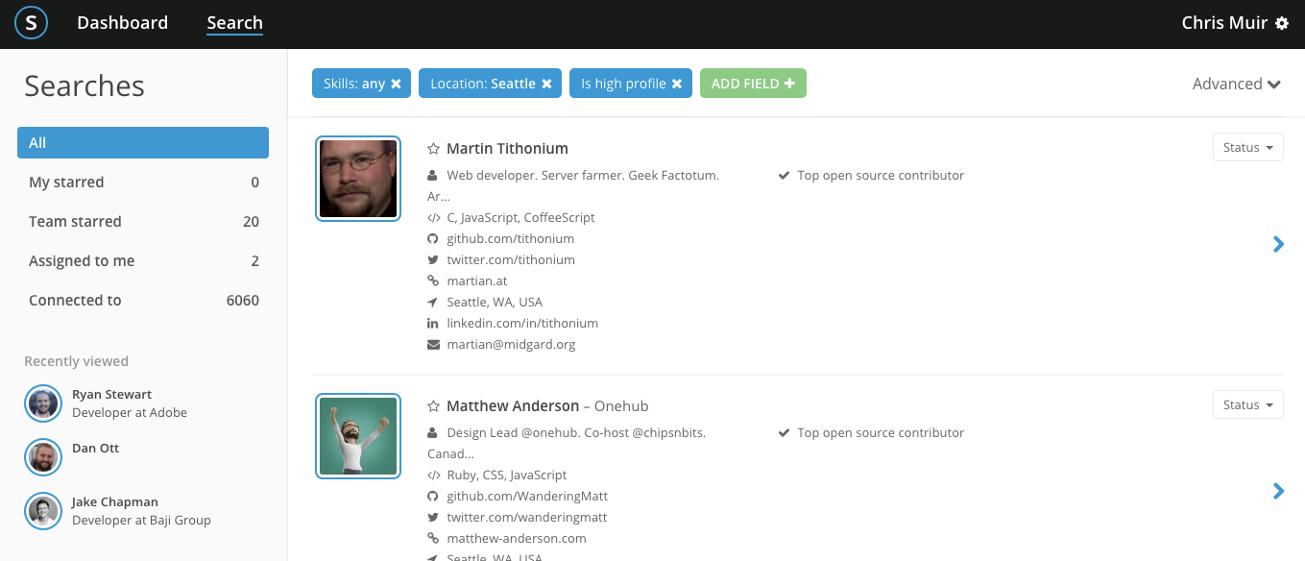
Task: Remove the Location: Seattle filter
Action: (546, 84)
